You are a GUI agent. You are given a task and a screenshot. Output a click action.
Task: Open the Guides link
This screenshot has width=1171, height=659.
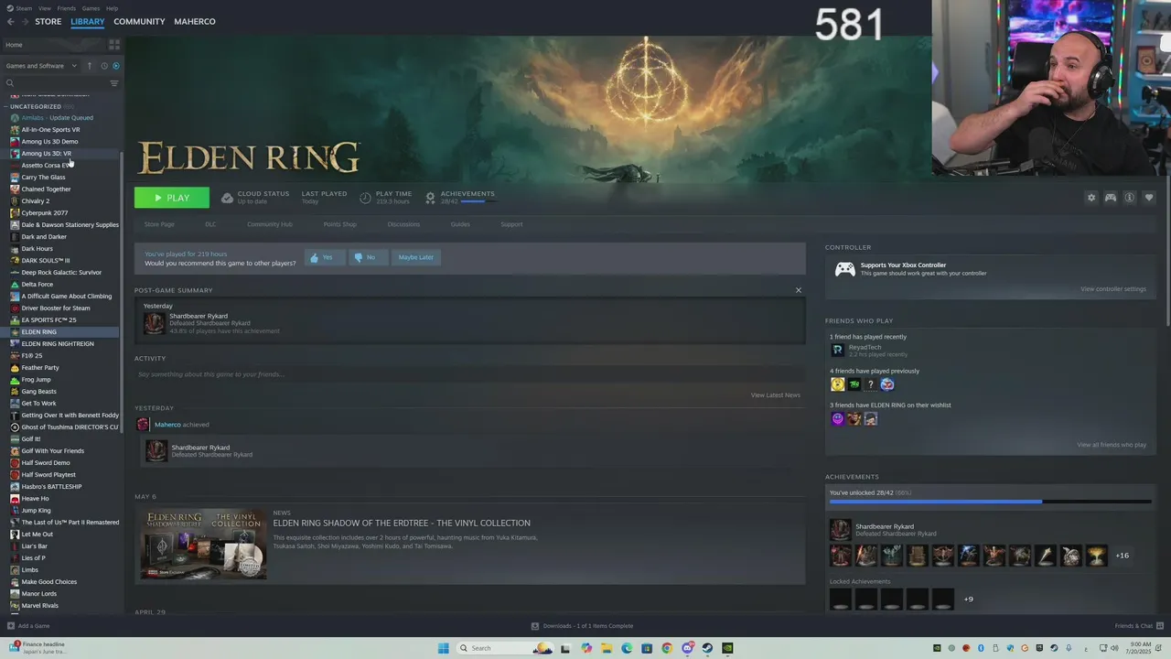point(460,224)
